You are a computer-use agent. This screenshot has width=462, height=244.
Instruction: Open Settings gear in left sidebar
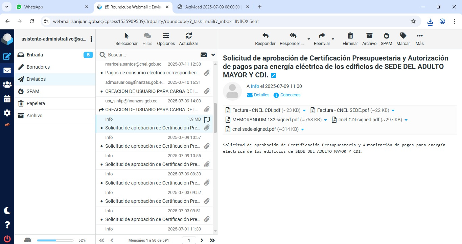tap(7, 113)
